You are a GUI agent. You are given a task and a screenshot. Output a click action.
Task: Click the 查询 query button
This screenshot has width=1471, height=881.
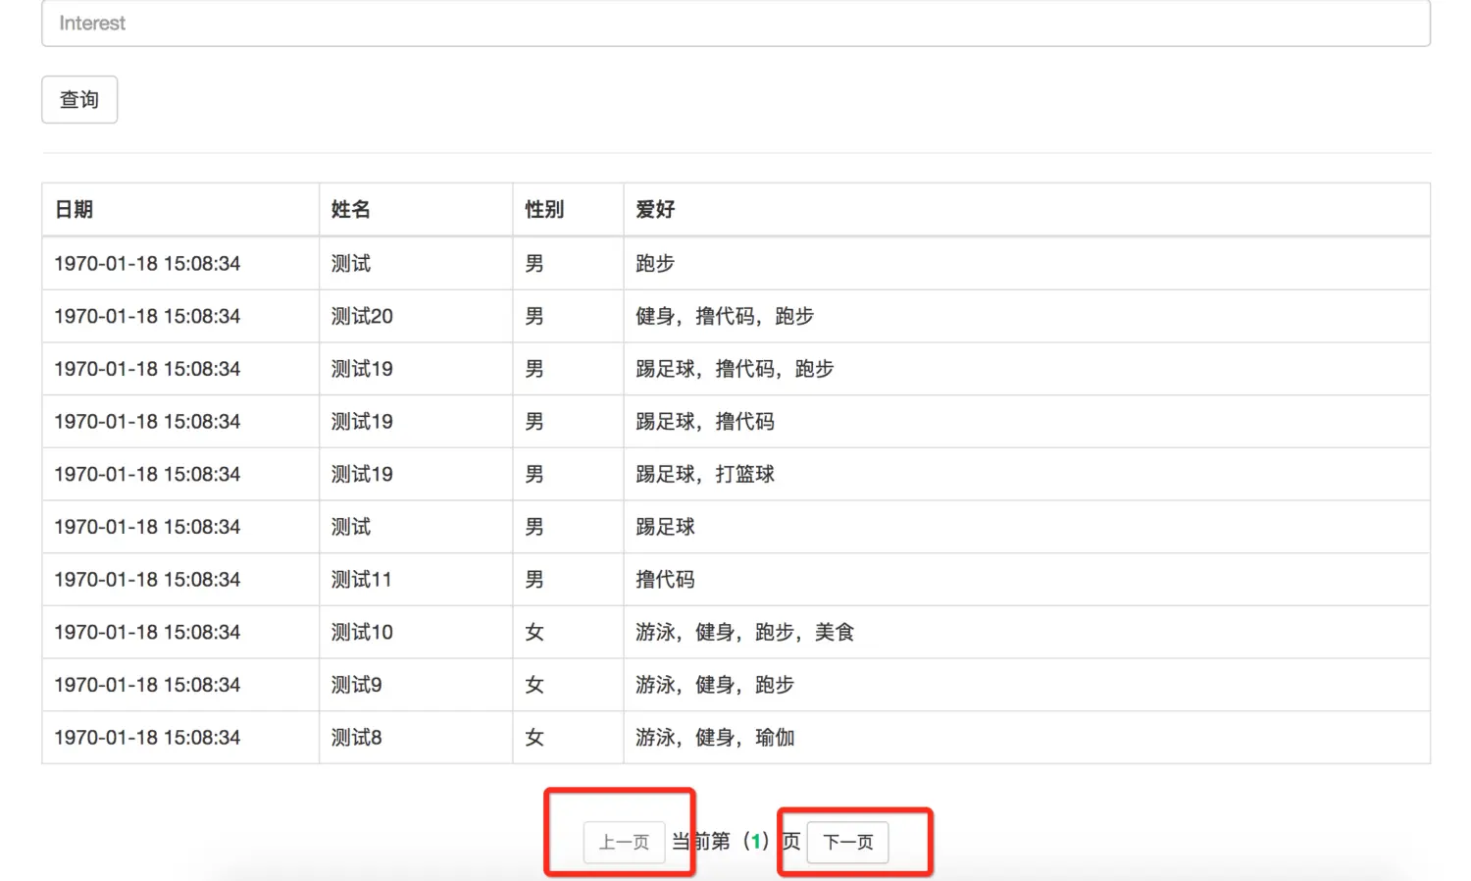tap(78, 99)
